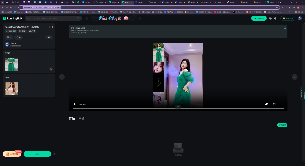Viewport: 305px width, 166px height.
Task: Click author name Jimmy
Action: pos(13,44)
